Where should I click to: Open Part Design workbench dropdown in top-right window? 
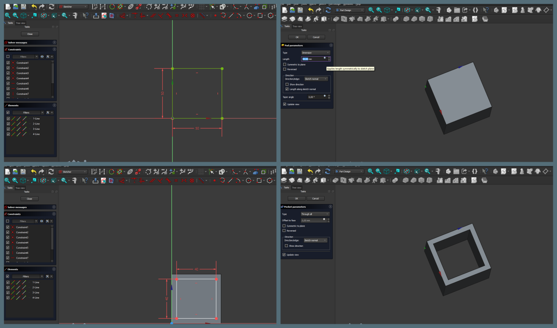tap(350, 10)
